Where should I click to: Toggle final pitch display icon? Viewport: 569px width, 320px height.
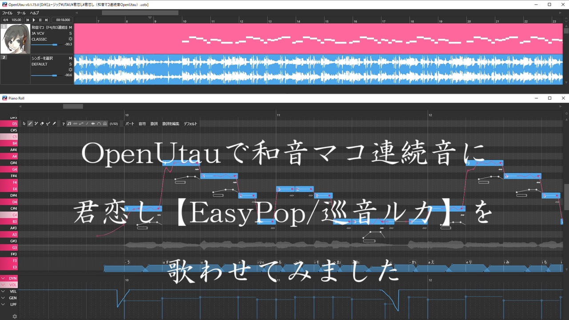(x=87, y=124)
